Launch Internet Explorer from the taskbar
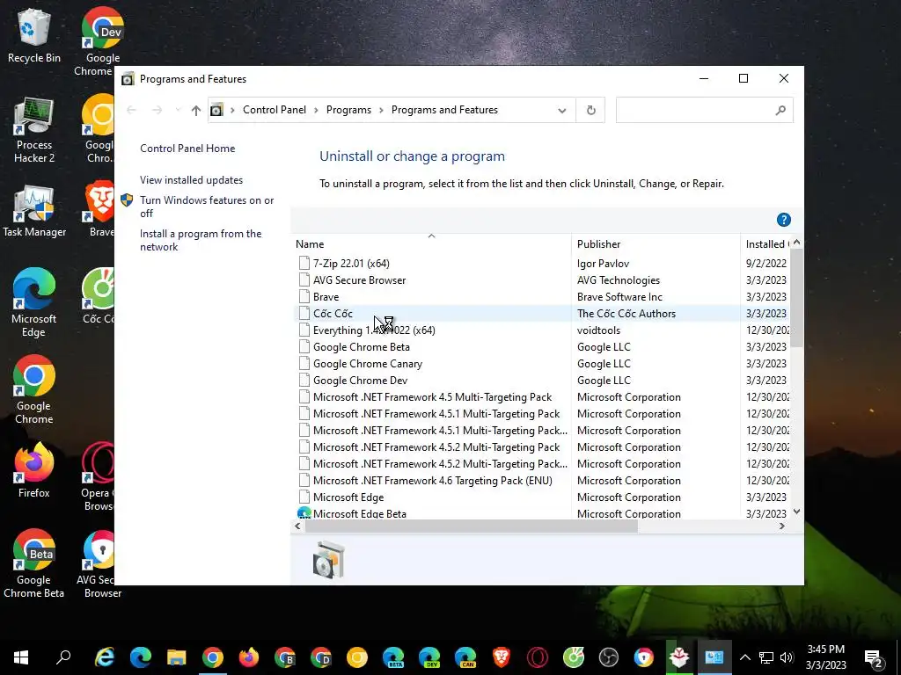The image size is (901, 675). coord(105,657)
